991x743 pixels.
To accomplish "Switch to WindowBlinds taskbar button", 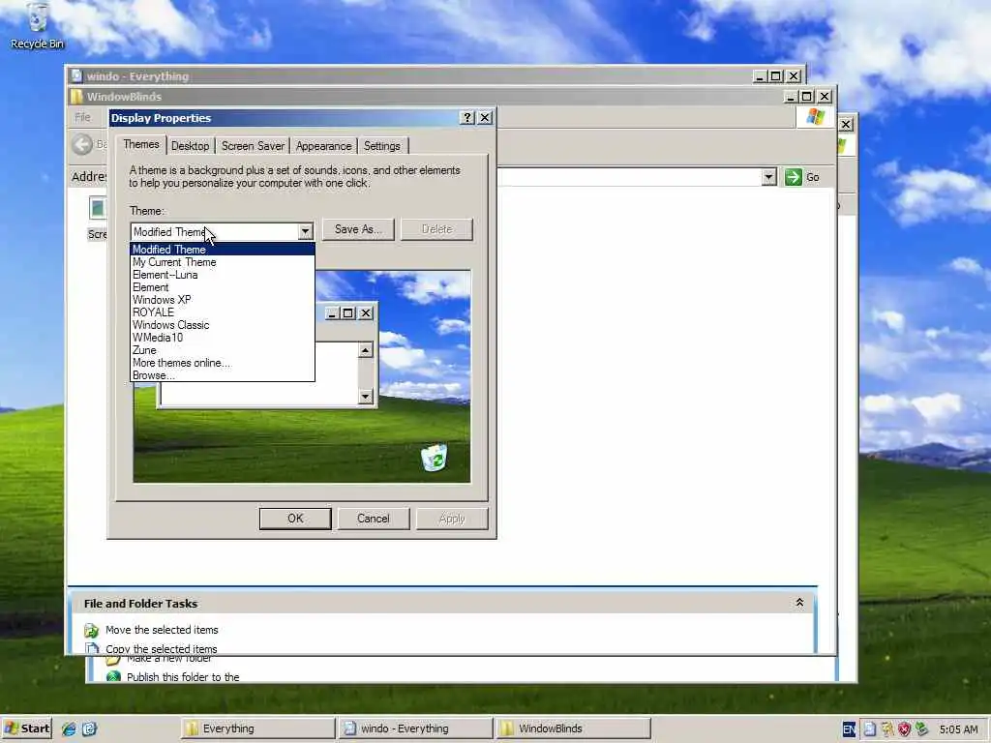I will pyautogui.click(x=573, y=728).
